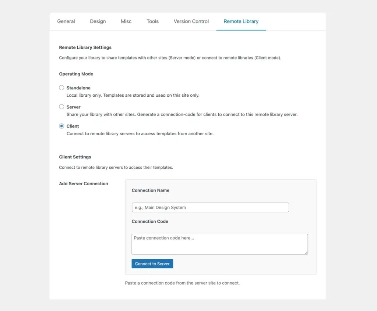Click the 'Connection Name' field label

tap(151, 190)
